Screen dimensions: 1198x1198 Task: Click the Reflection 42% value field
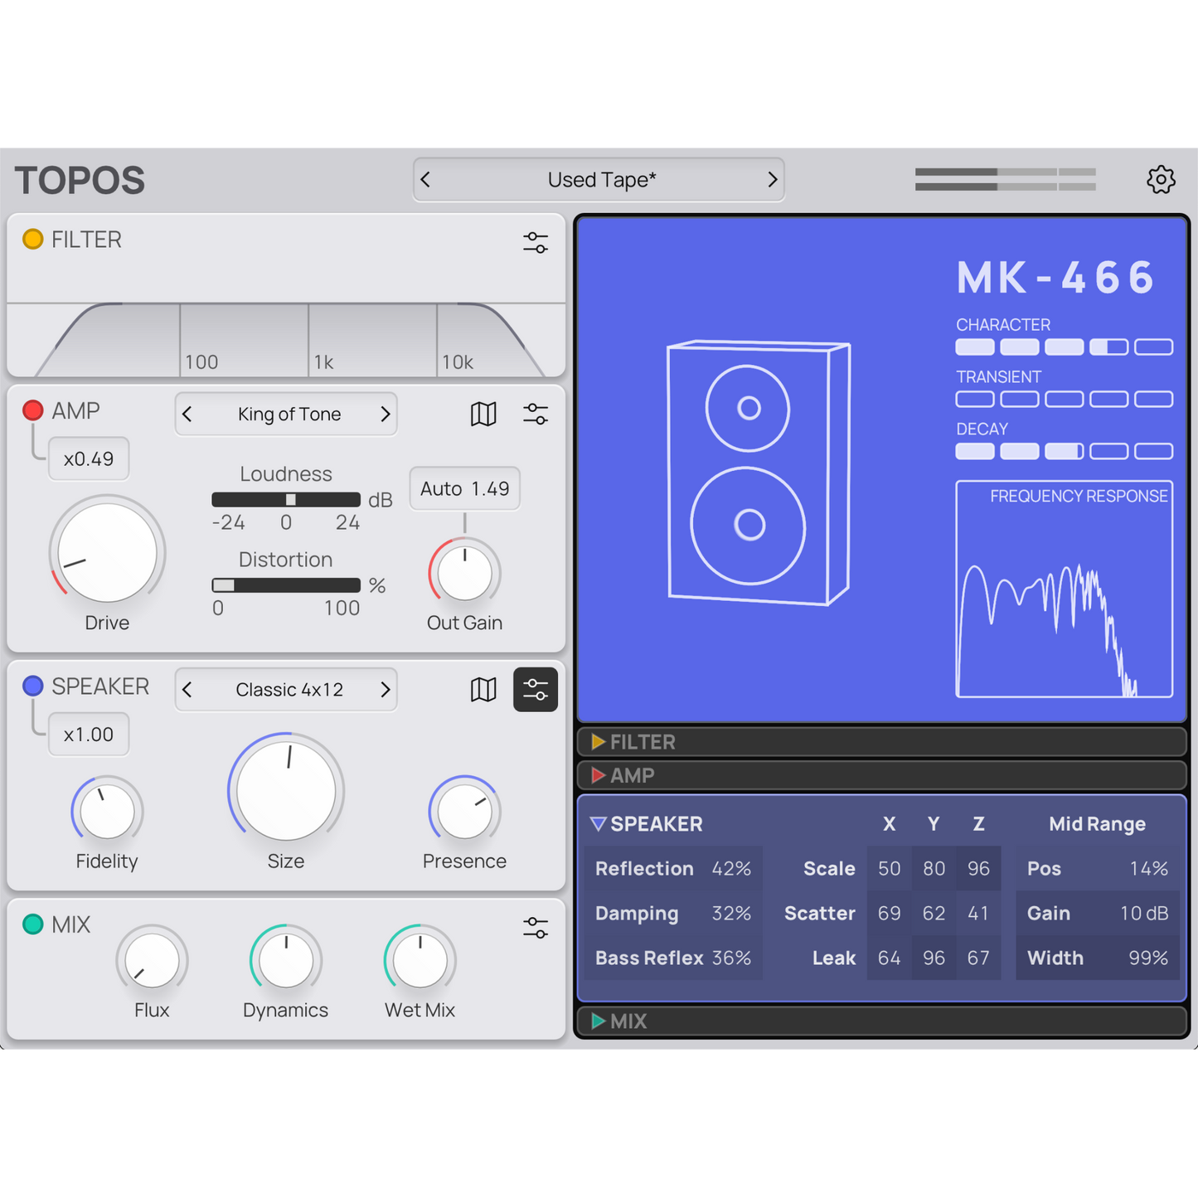coord(730,869)
